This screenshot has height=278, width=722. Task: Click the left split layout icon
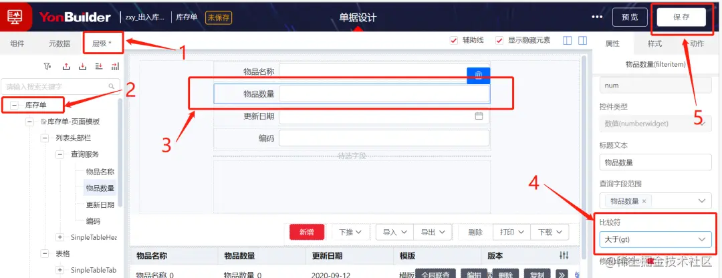pos(568,41)
